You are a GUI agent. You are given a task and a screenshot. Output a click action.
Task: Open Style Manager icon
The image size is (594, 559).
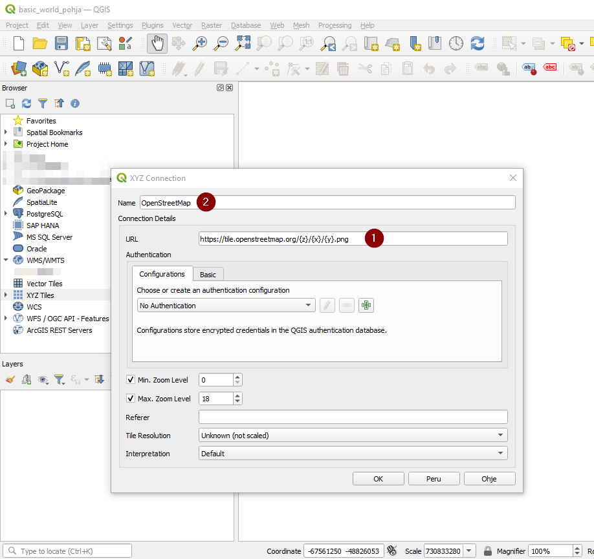point(125,43)
